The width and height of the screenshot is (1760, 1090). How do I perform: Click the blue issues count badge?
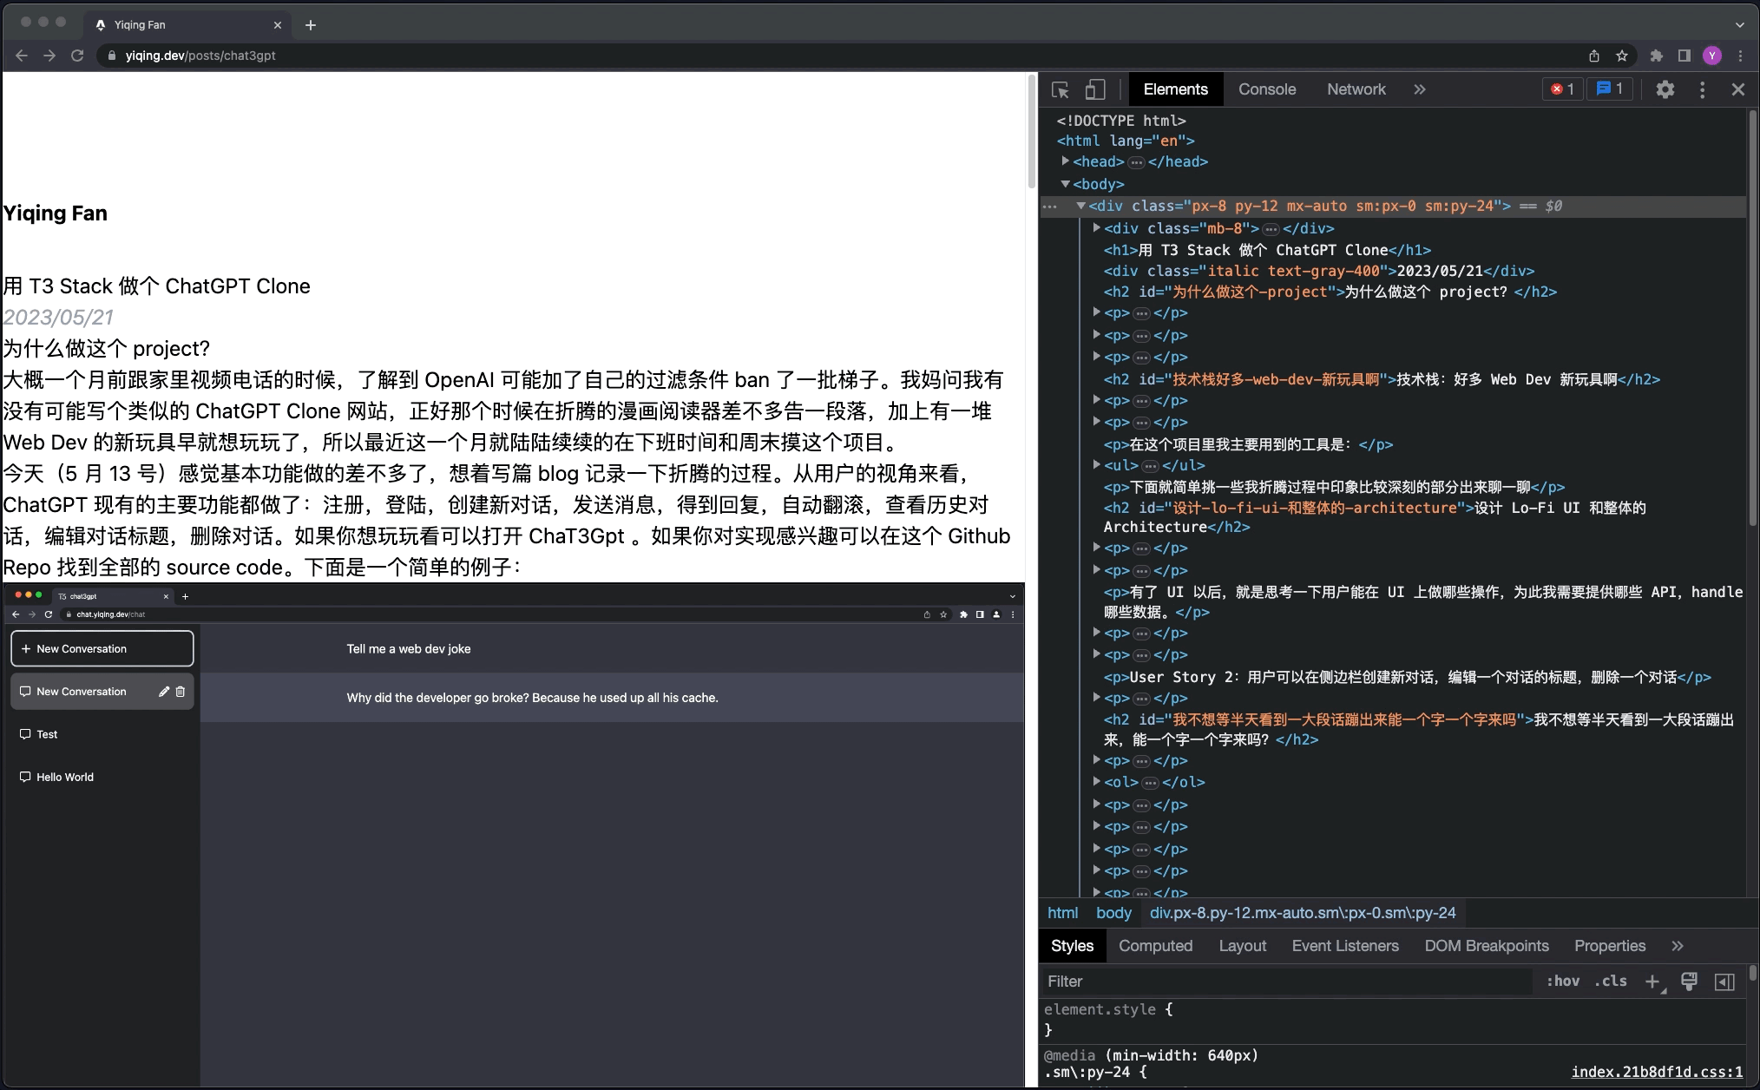(1610, 89)
